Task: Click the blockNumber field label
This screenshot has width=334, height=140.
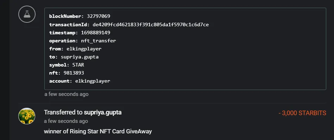Action: click(x=66, y=16)
